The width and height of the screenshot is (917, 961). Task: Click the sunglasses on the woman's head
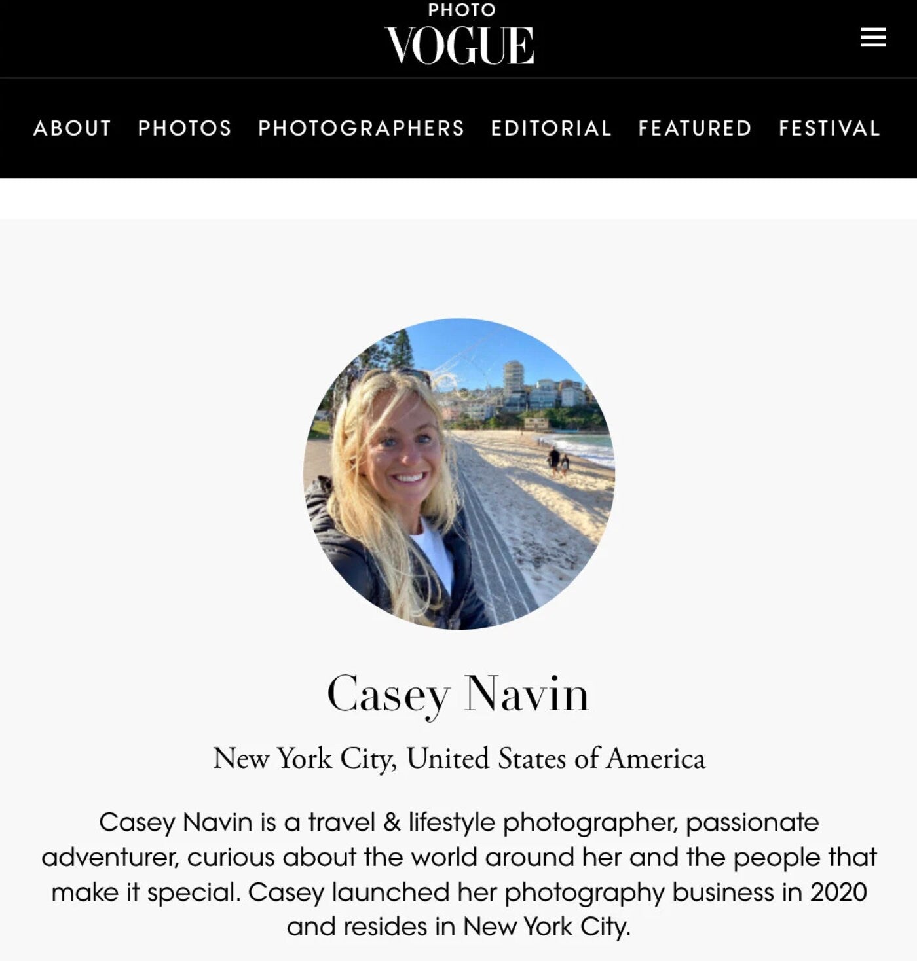point(393,377)
